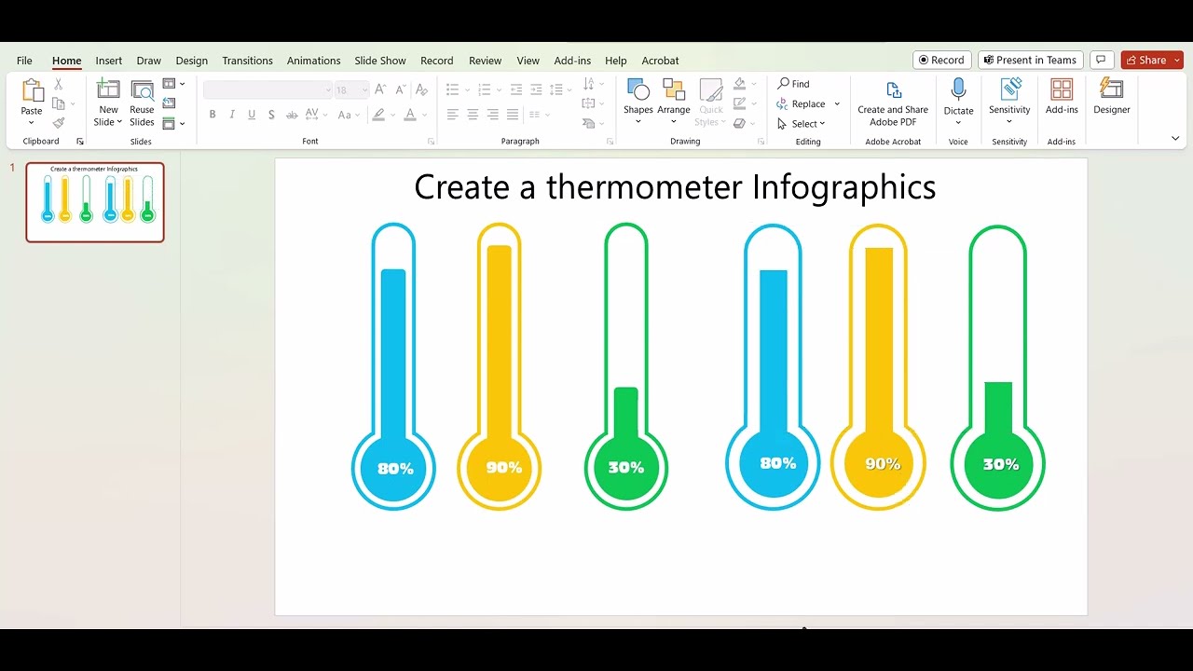1193x671 pixels.
Task: Collapse the ribbon using the chevron
Action: tap(1175, 138)
